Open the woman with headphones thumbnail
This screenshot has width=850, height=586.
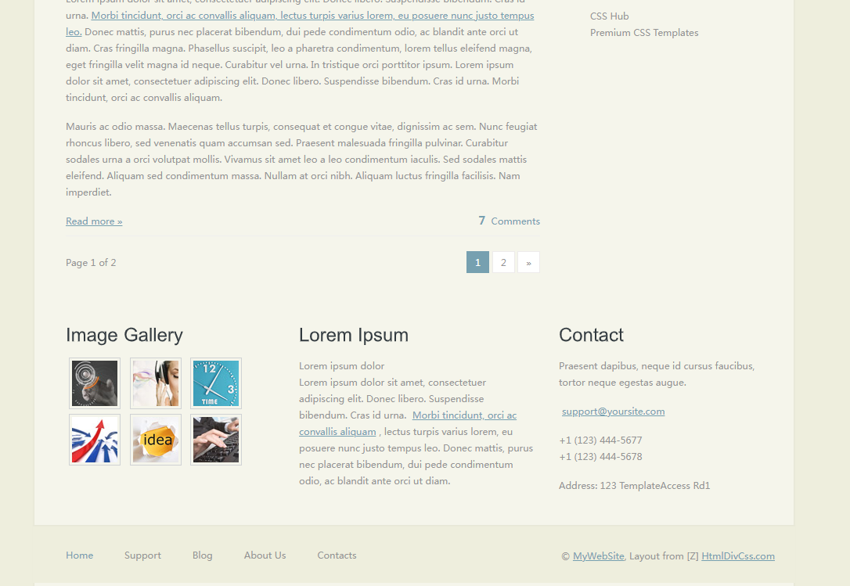point(156,383)
